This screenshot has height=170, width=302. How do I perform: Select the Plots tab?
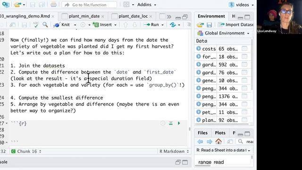coord(220,133)
